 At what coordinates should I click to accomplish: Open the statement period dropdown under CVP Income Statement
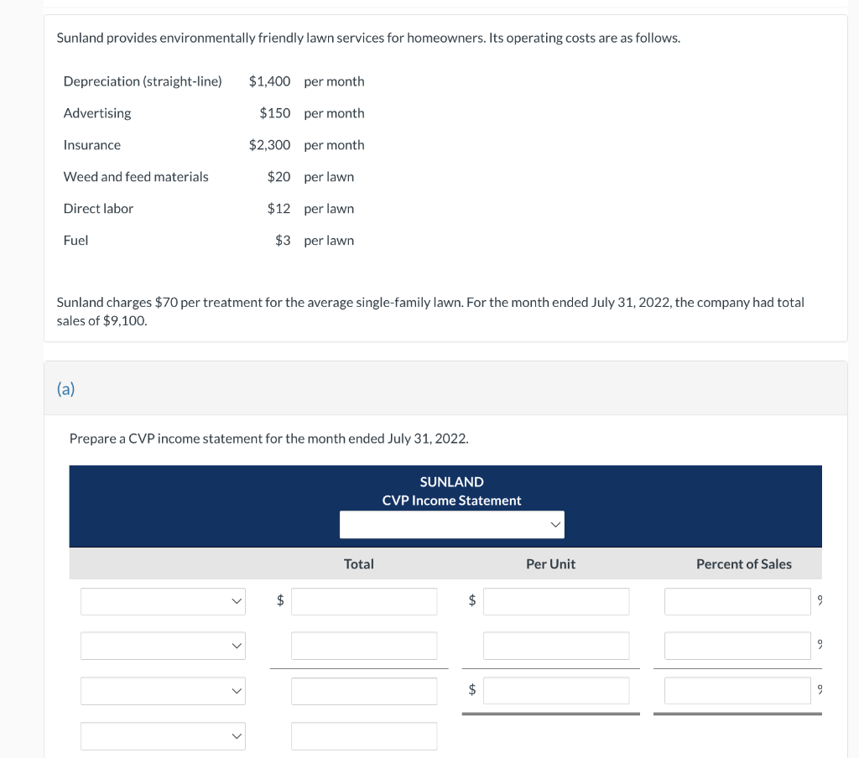tap(451, 525)
